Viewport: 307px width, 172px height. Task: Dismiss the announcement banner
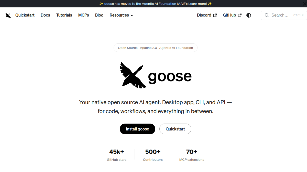point(304,4)
